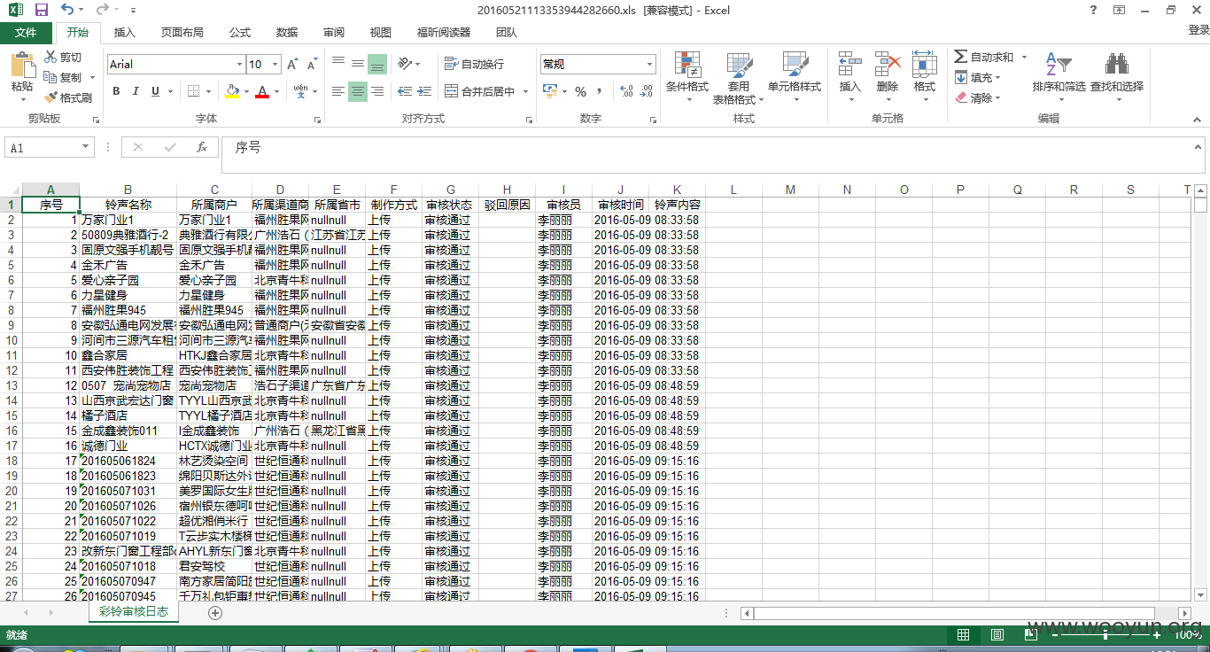Image resolution: width=1210 pixels, height=652 pixels.
Task: Decrease the font size with the smaller A
Action: [x=312, y=65]
